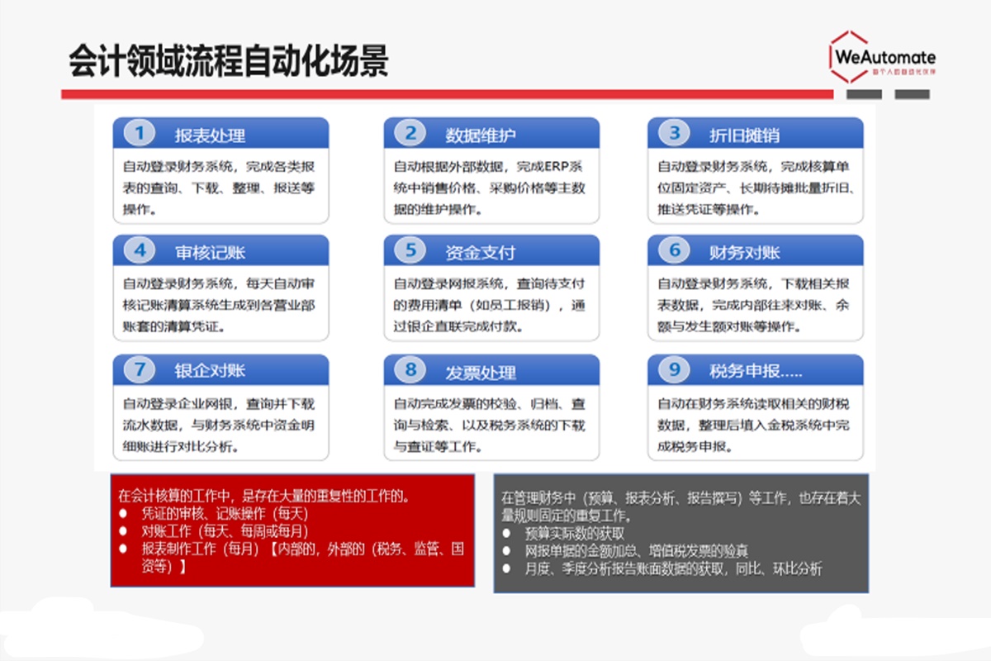
Task: Select the 银企对账 description text box
Action: pyautogui.click(x=220, y=426)
